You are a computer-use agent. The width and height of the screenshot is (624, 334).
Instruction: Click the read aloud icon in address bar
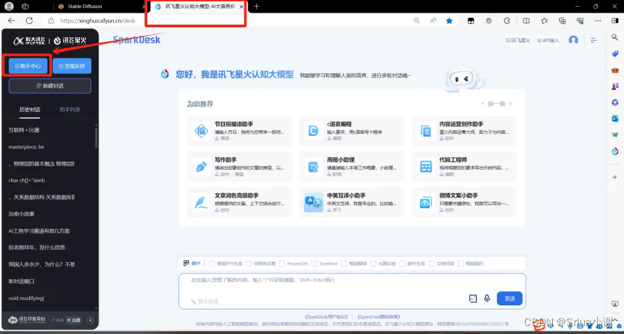pyautogui.click(x=434, y=21)
